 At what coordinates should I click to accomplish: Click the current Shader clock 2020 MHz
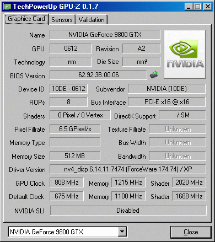click(x=189, y=182)
